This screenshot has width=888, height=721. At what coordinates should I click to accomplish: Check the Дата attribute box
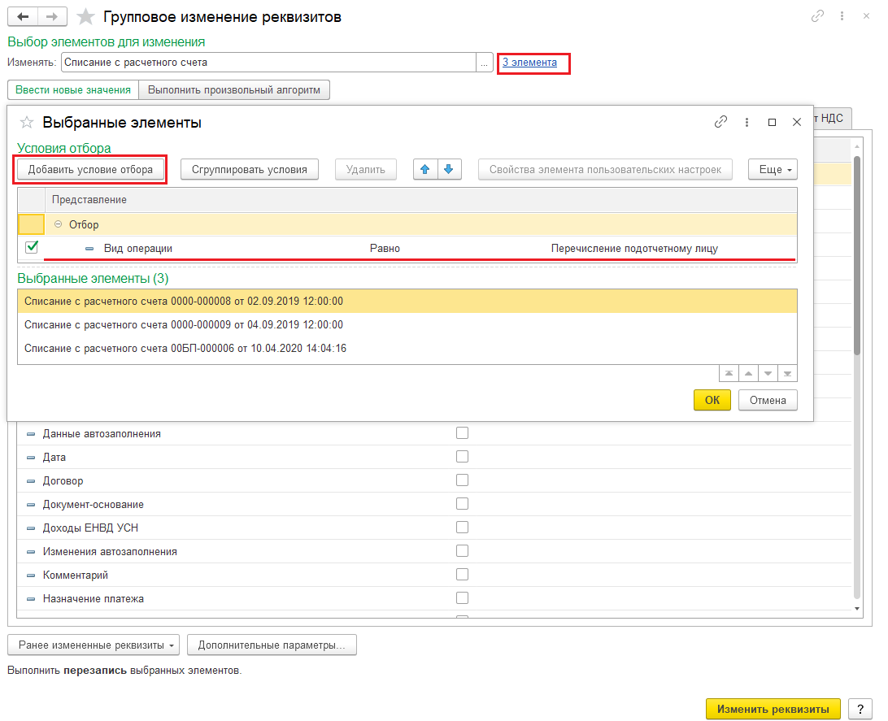(x=462, y=457)
